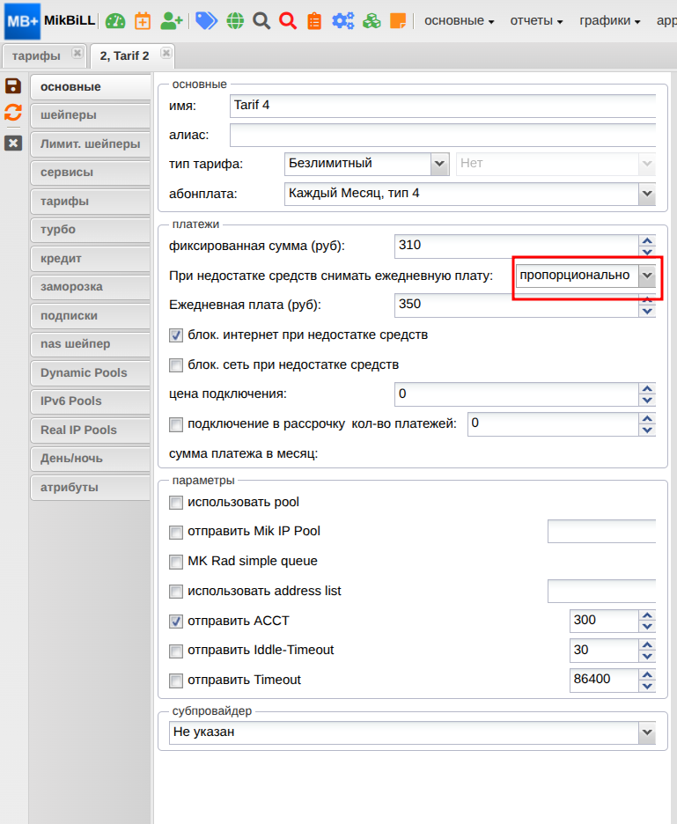Screen dimensions: 677x824
Task: Open the тарифы side section
Action: pyautogui.click(x=90, y=202)
